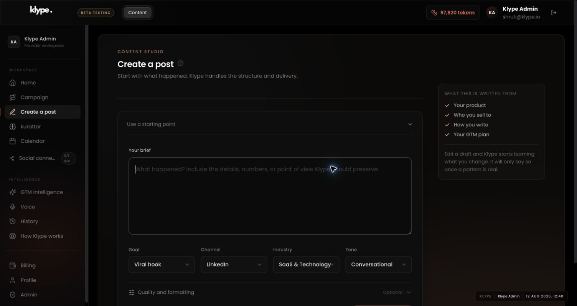Open Billing page in sidebar
This screenshot has height=306, width=577.
(43, 265)
